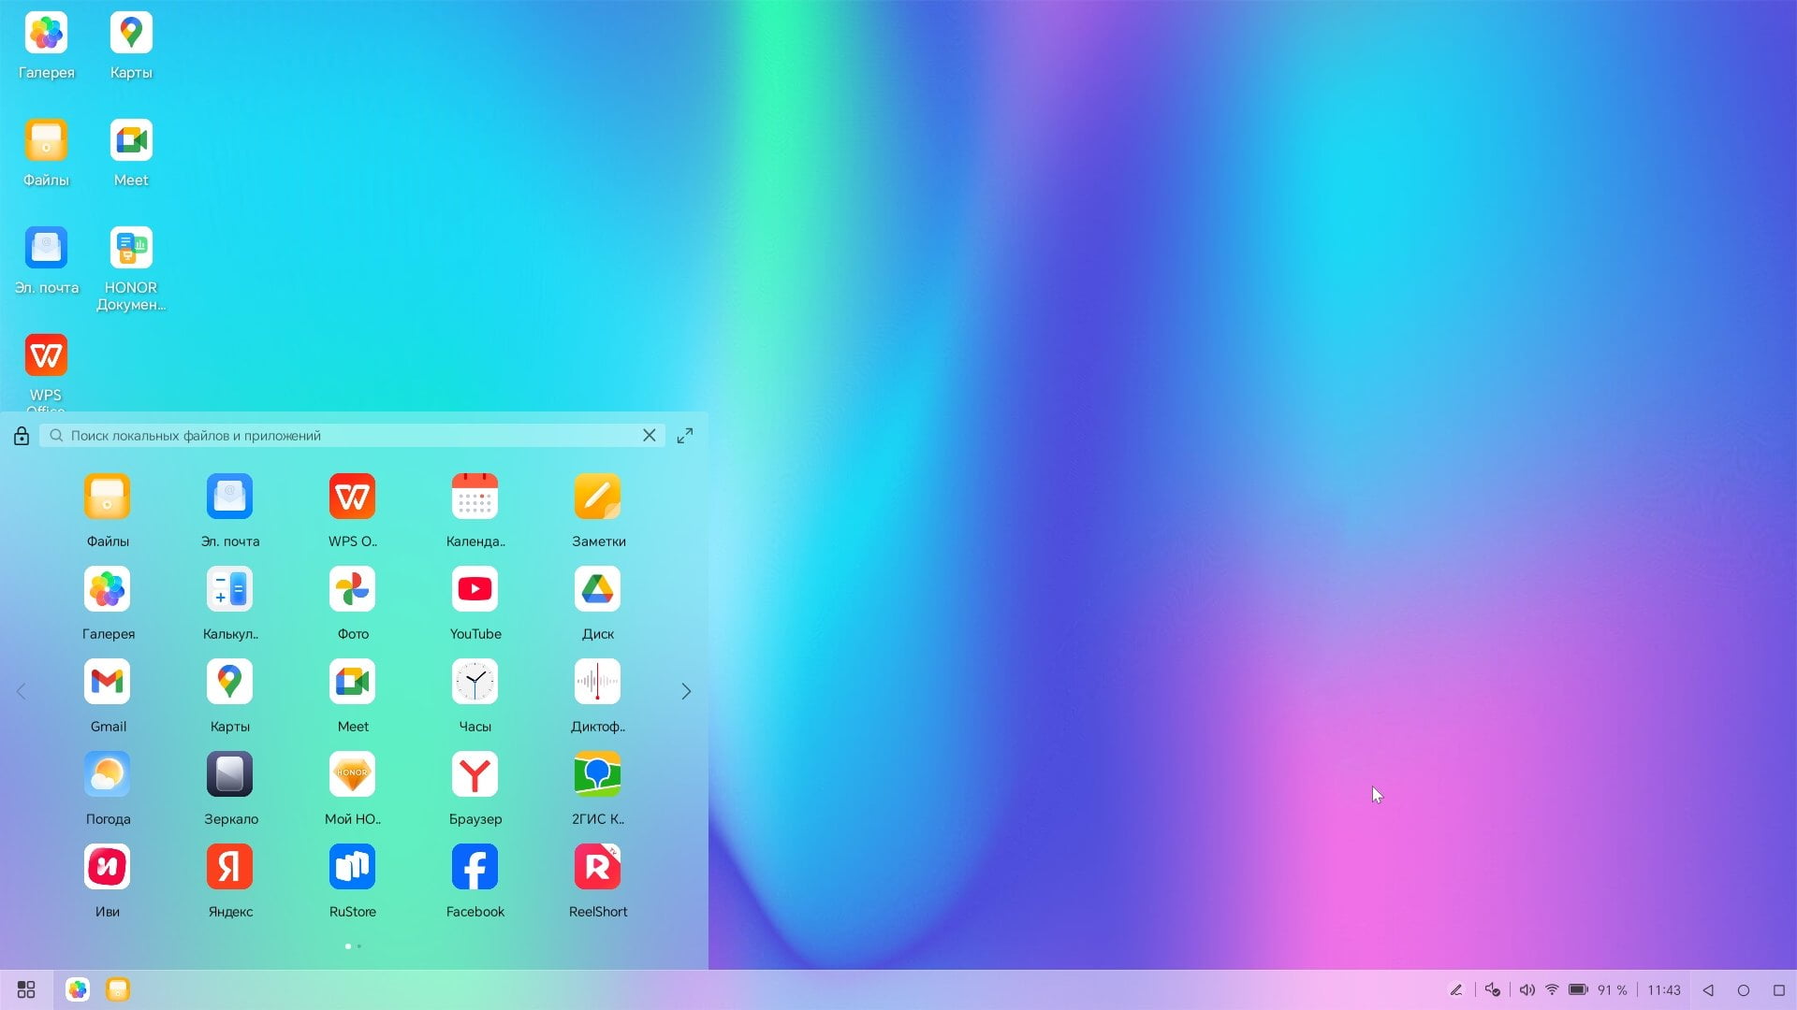
Task: Launch the Meet desktop shortcut
Action: click(x=131, y=152)
